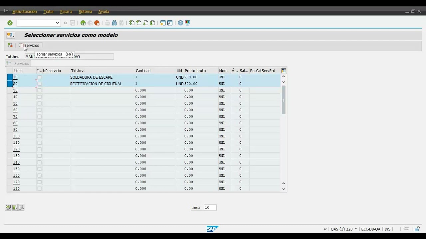Open the table column configuration icon
The height and width of the screenshot is (239, 426).
click(x=284, y=71)
